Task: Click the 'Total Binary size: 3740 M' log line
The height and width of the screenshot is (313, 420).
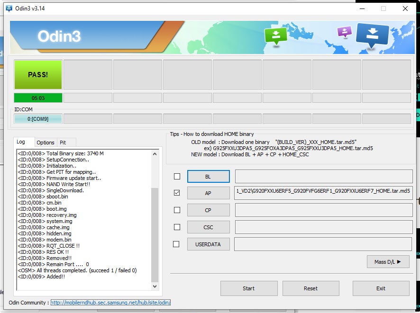Action: (x=61, y=153)
